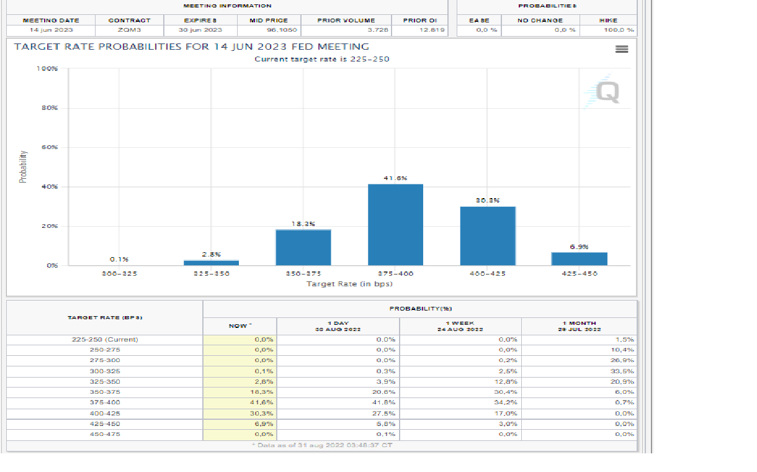Click the 325-350 bar showing 2.8%
Image resolution: width=757 pixels, height=472 pixels.
tap(211, 263)
